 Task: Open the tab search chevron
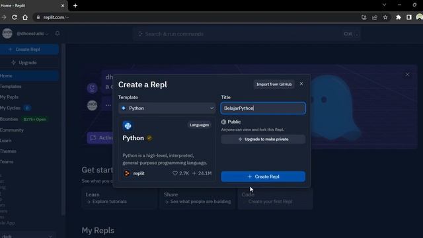[384, 5]
